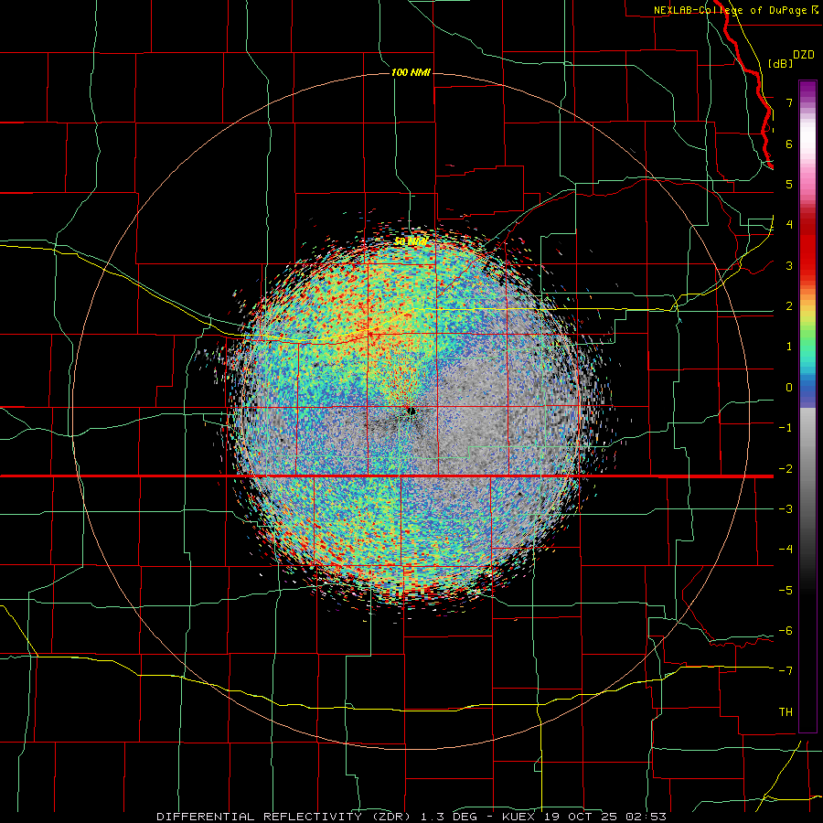The width and height of the screenshot is (823, 823).
Task: Click the -7 value on the scale
Action: click(786, 671)
